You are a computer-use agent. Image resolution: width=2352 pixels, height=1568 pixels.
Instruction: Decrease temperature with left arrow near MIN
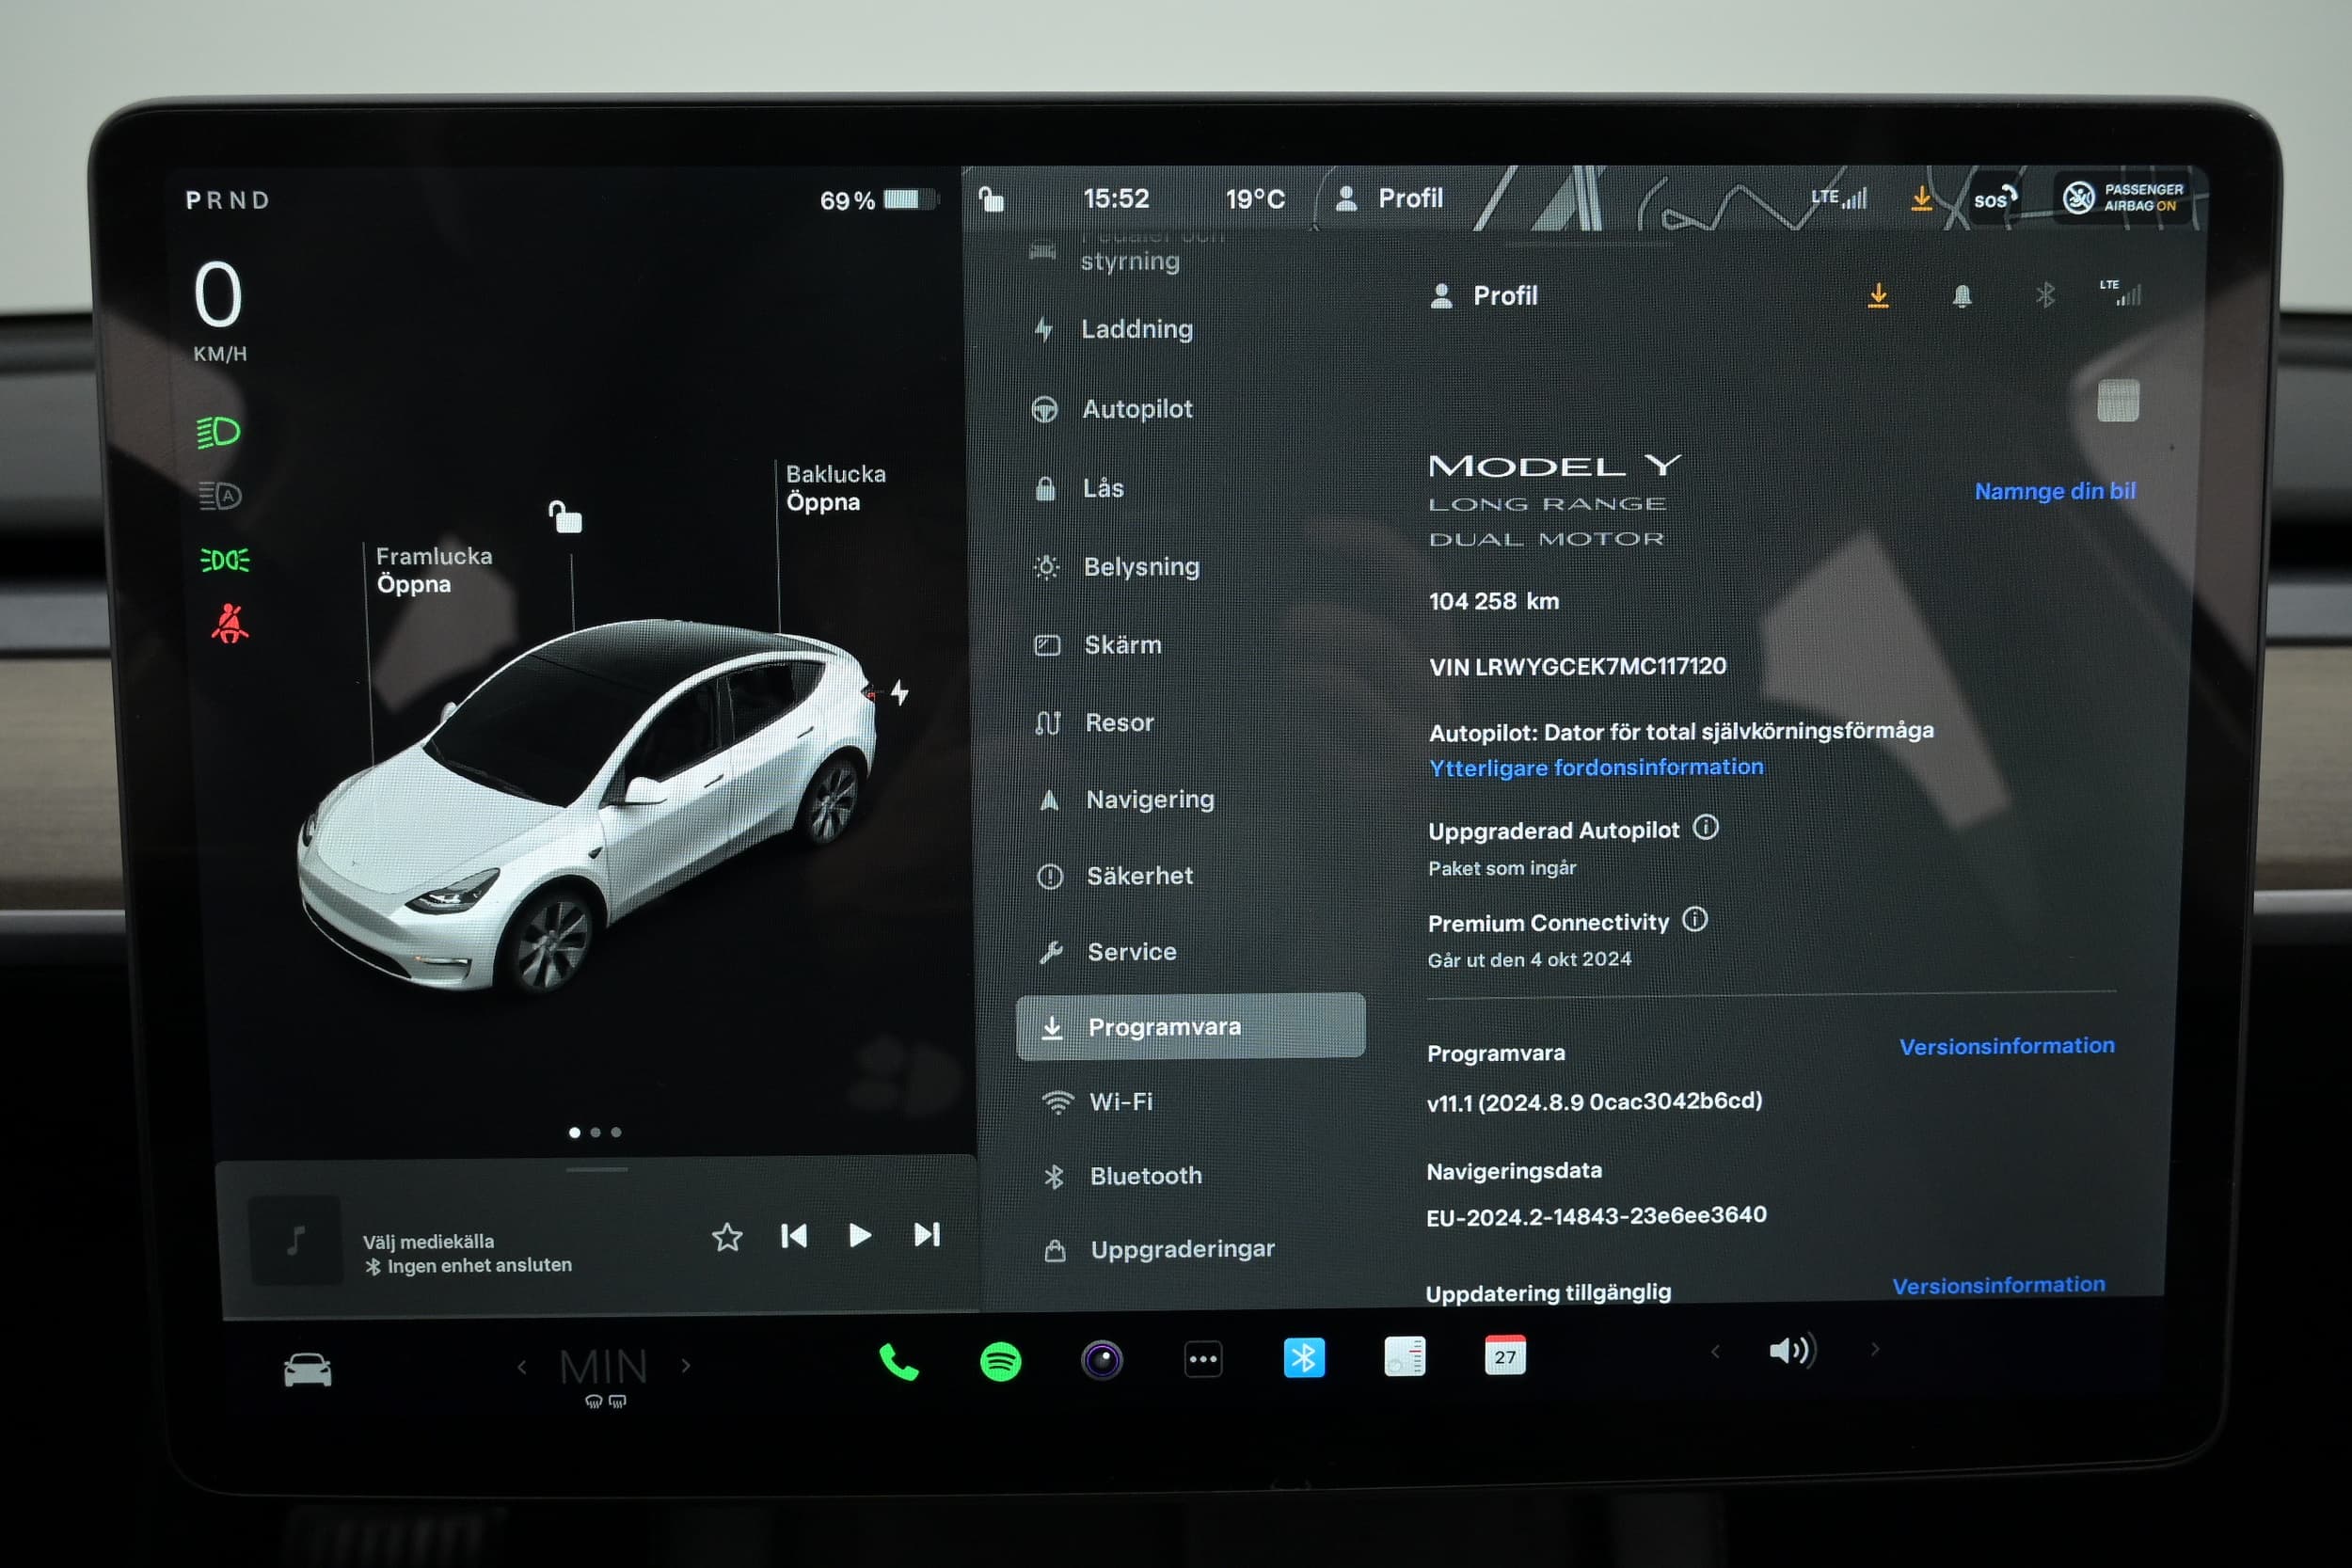click(x=522, y=1367)
